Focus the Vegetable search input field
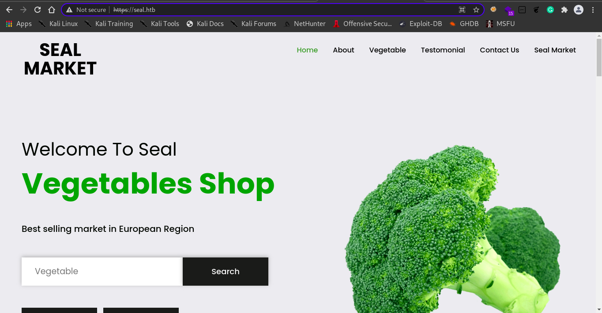Viewport: 602px width, 313px height. (102, 272)
